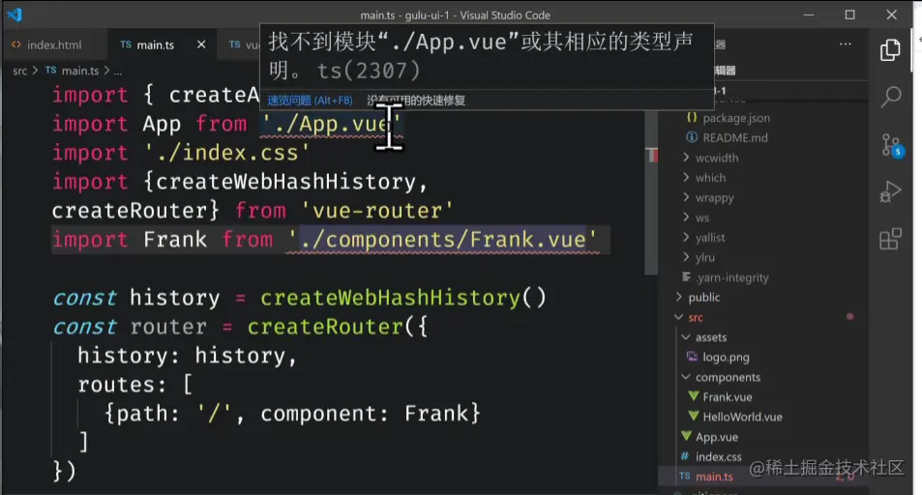Click the info icon beside README.md
Screen dimensions: 922x495
click(692, 137)
